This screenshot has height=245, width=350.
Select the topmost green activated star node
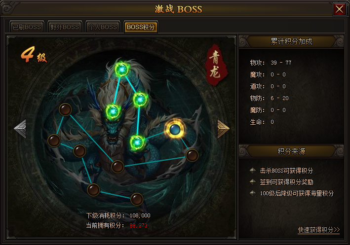coord(122,70)
